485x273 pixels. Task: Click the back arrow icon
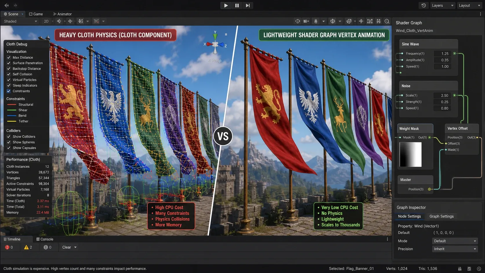pyautogui.click(x=6, y=5)
